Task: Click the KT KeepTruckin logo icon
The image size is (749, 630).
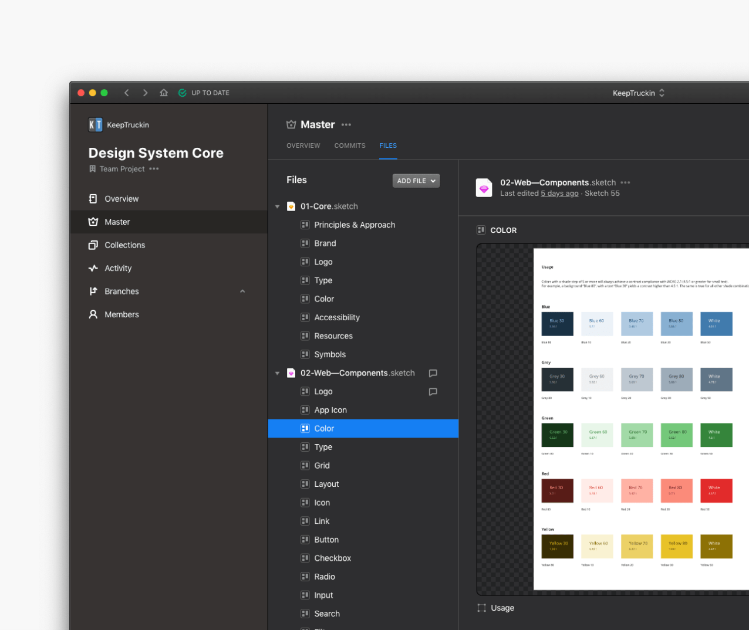Action: pos(95,124)
